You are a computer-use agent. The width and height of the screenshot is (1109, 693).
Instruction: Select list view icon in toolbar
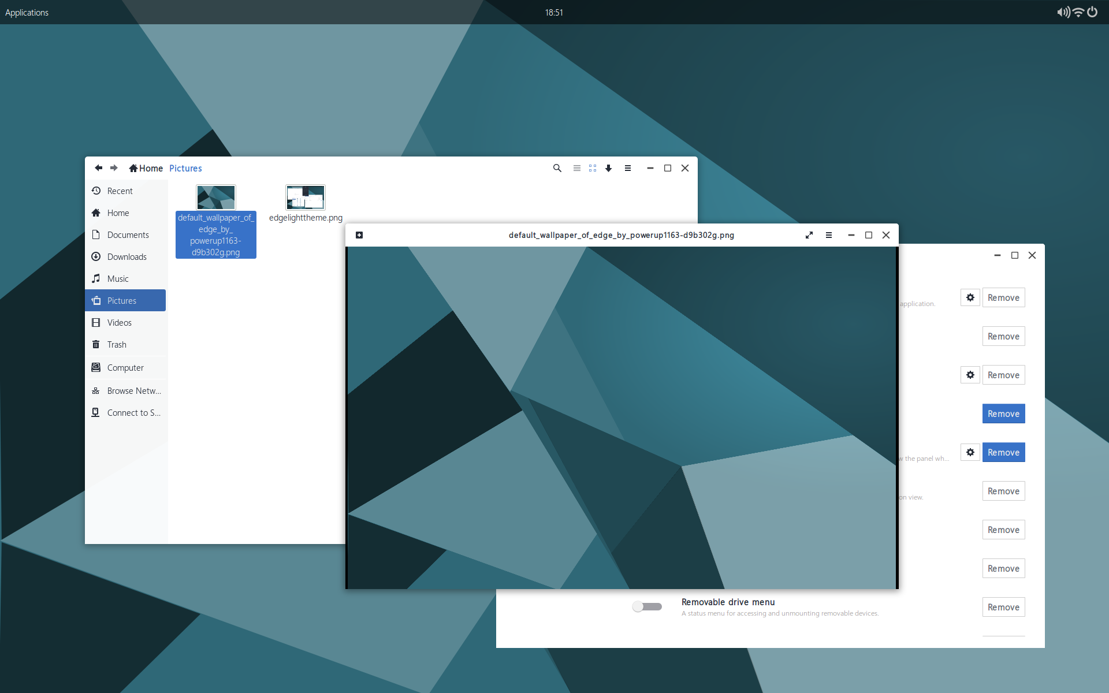click(x=576, y=167)
